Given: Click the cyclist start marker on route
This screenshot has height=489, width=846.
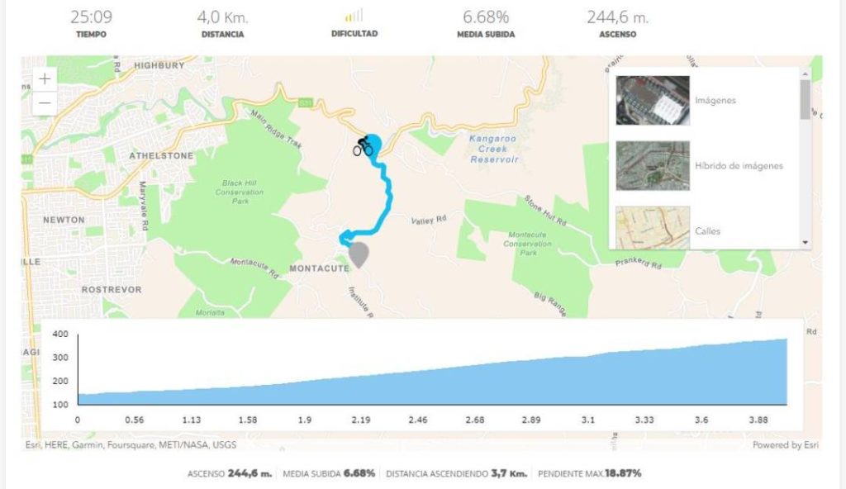Looking at the screenshot, I should point(364,147).
